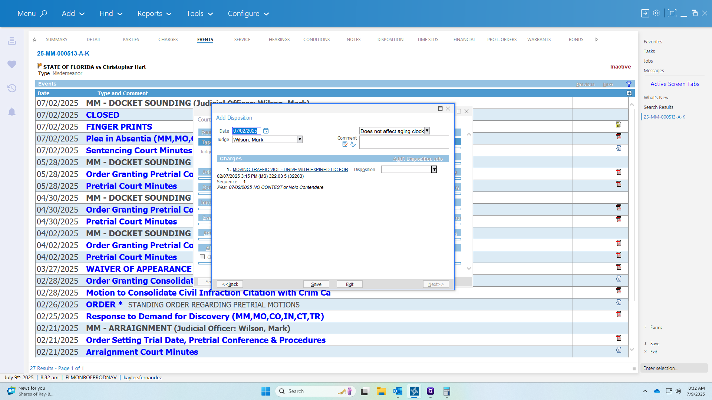Click the fullscreen frame icon in title bar
Image resolution: width=712 pixels, height=400 pixels.
[672, 13]
